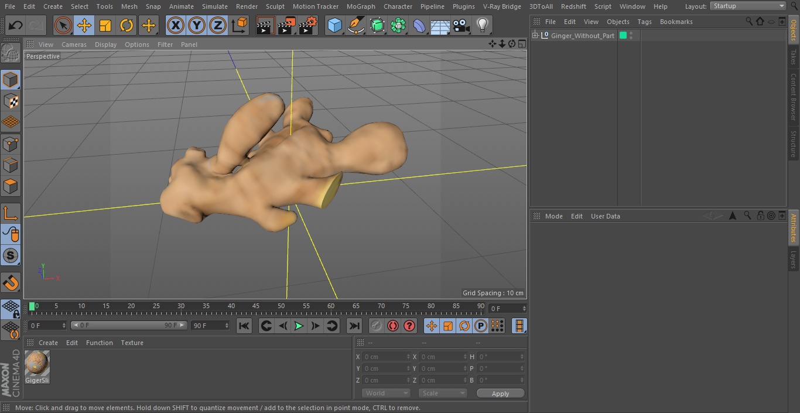Expand the Ginger_Without_Part object tree
This screenshot has width=800, height=413.
[535, 36]
